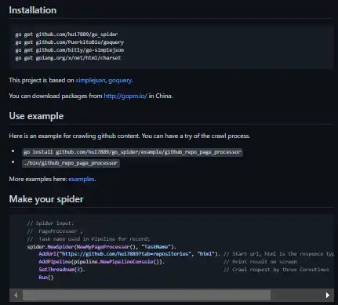The height and width of the screenshot is (305, 338).
Task: Open the goquery link
Action: (120, 80)
